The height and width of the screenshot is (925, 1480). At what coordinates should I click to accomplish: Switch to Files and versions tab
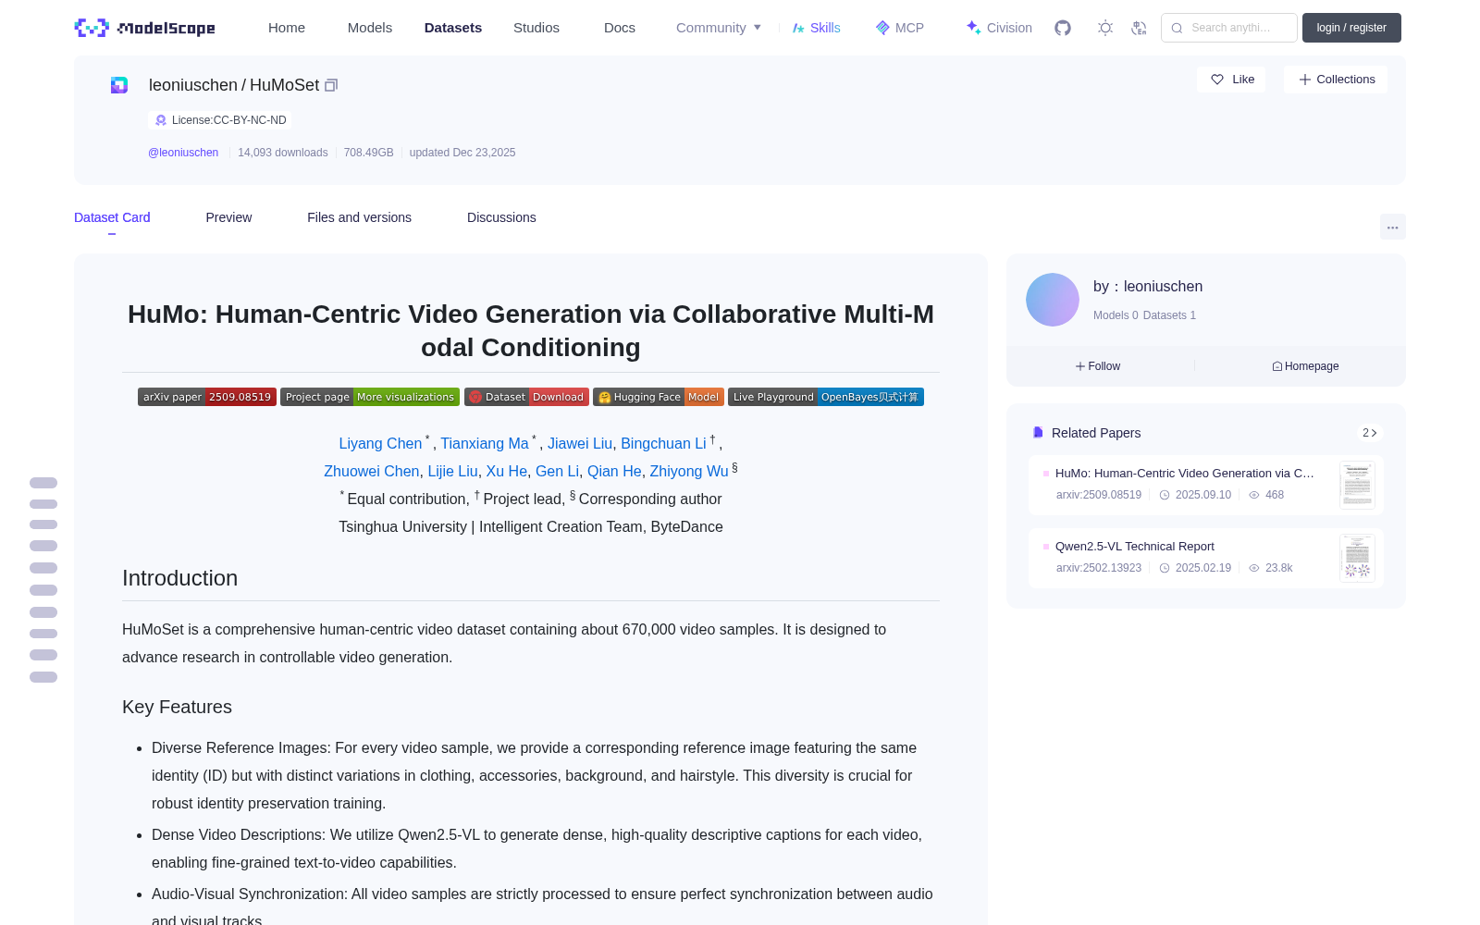pos(359,217)
